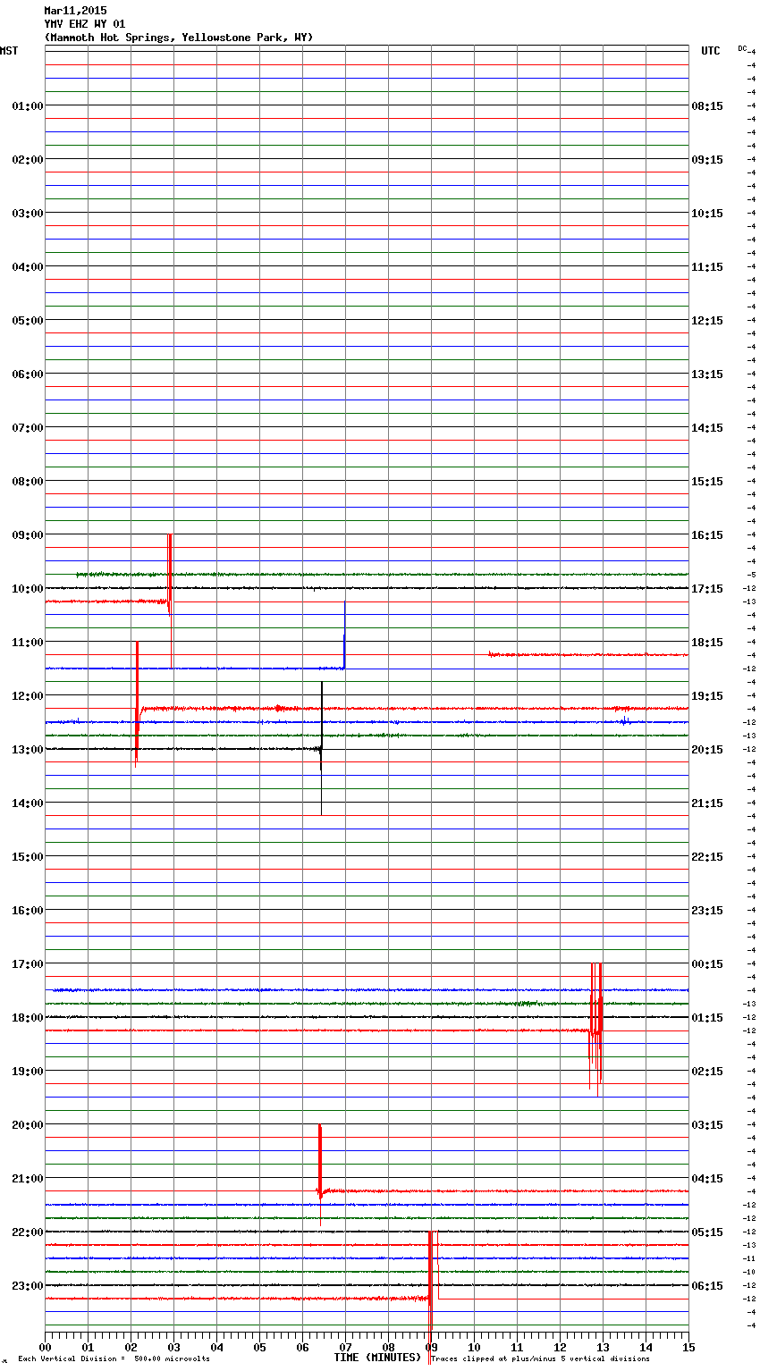Select the 17:00 MST time label
This screenshot has height=1371, width=760.
pyautogui.click(x=28, y=964)
